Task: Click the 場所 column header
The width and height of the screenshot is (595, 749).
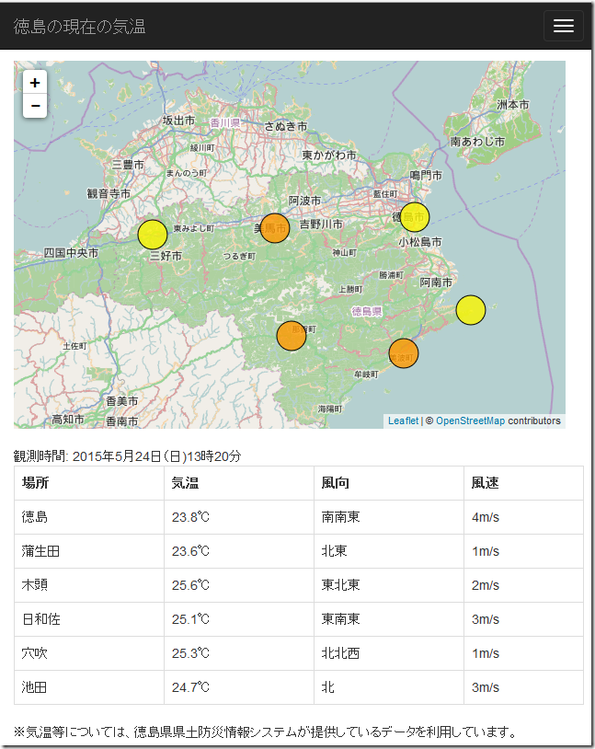Action: pos(89,483)
